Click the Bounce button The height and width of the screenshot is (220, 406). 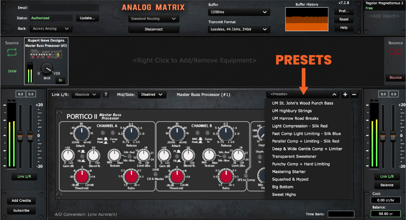coord(395,78)
